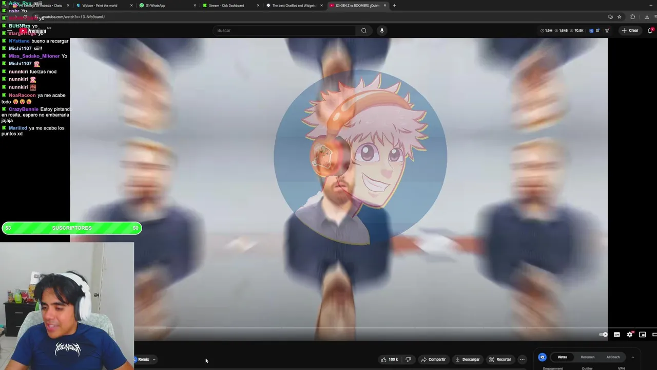This screenshot has width=657, height=370.
Task: Select the AI Coach tab
Action: tap(613, 357)
